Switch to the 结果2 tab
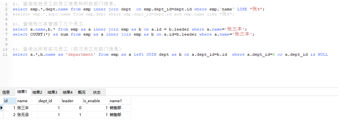The height and width of the screenshot is (128, 338). coord(37,92)
